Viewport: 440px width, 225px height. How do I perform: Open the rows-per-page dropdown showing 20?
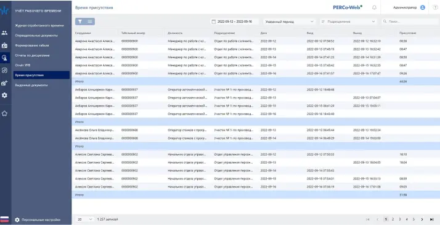tap(85, 219)
